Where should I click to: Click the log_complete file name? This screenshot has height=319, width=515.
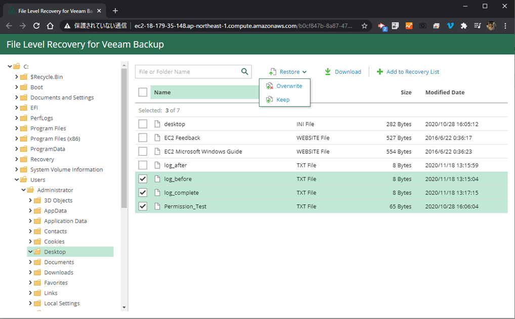pyautogui.click(x=181, y=193)
